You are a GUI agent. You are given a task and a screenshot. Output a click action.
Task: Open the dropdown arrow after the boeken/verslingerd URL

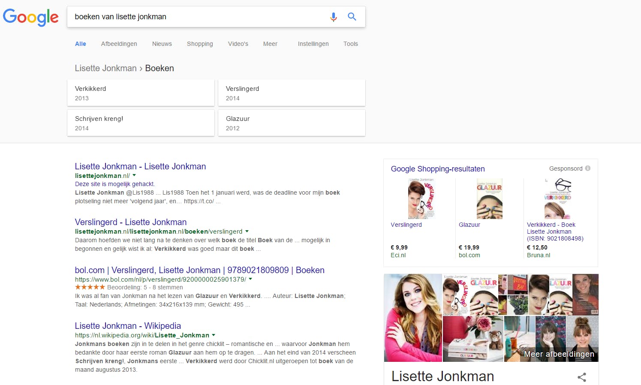[x=247, y=231]
